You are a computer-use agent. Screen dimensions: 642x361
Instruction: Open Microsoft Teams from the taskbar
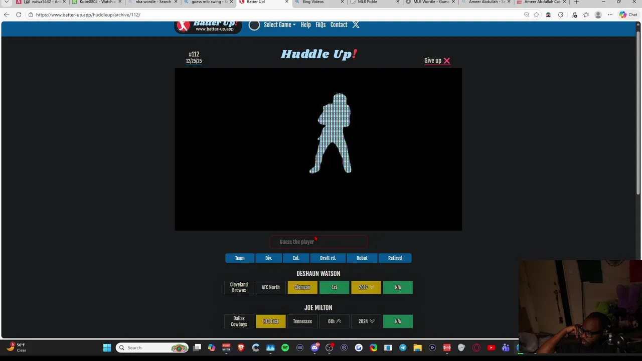coord(506,347)
